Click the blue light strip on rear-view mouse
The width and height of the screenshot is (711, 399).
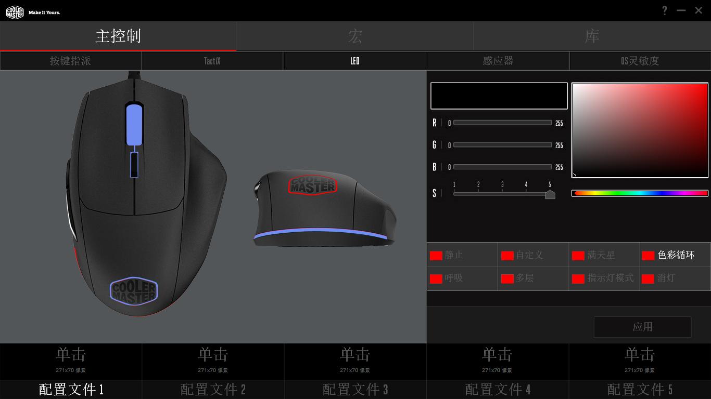pos(321,234)
